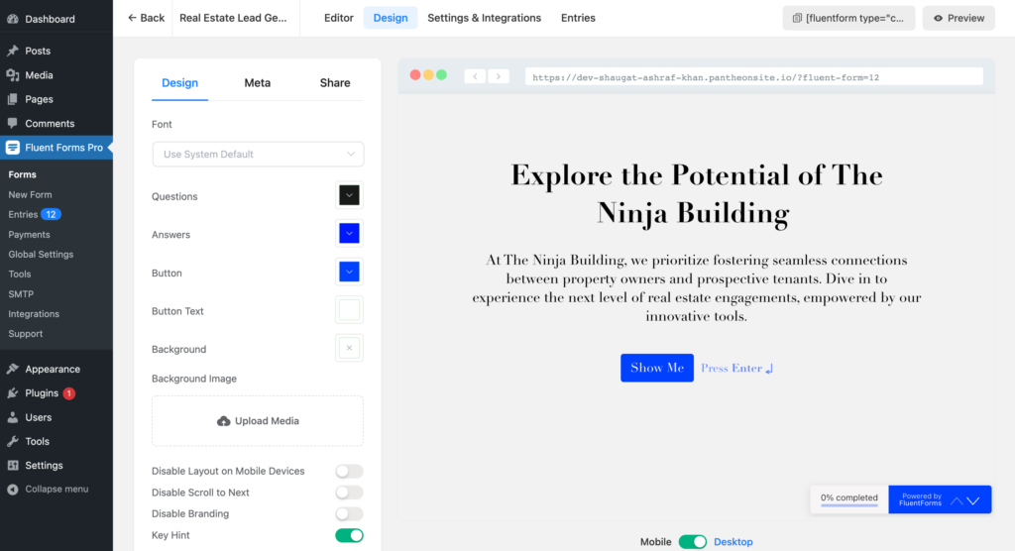Select Desktop preview label

tap(733, 542)
